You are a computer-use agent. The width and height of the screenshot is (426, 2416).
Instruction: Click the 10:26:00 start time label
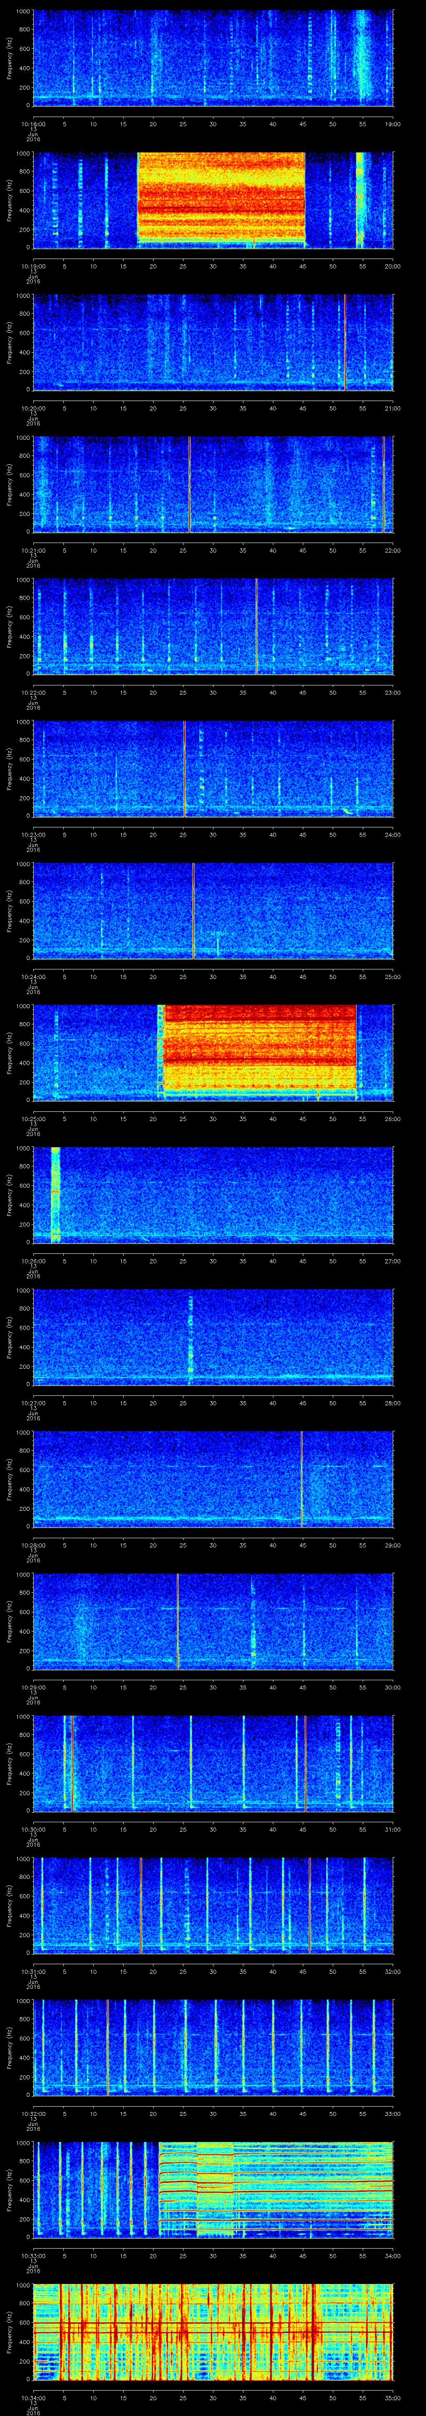point(33,1261)
